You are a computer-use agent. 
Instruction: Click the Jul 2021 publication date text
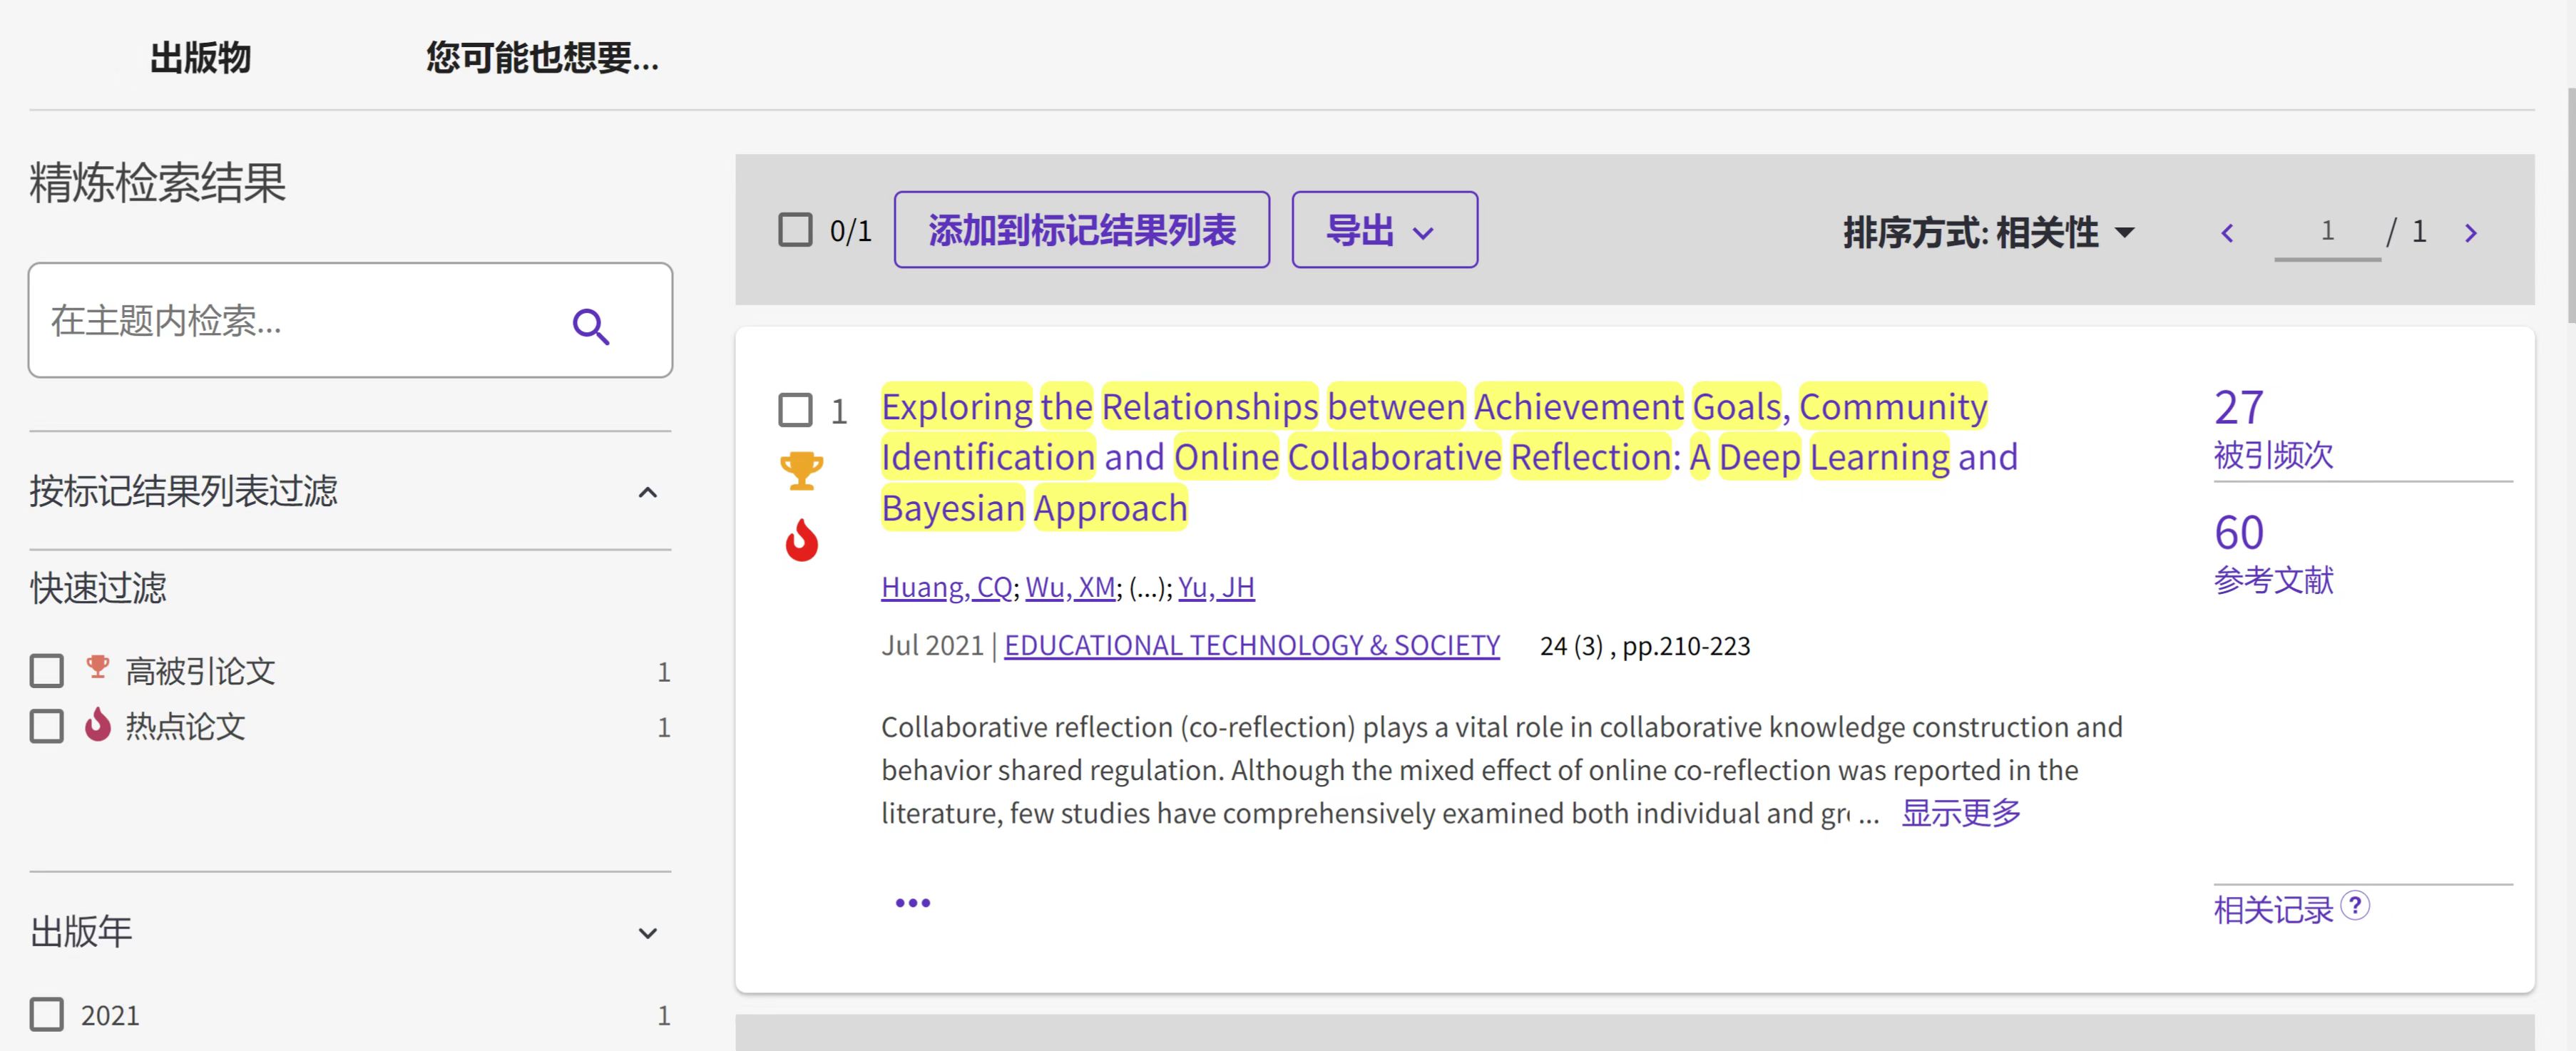(x=932, y=646)
